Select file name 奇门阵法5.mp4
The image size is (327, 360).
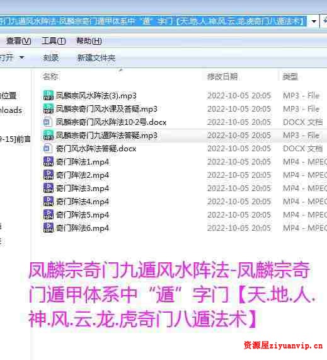click(83, 214)
